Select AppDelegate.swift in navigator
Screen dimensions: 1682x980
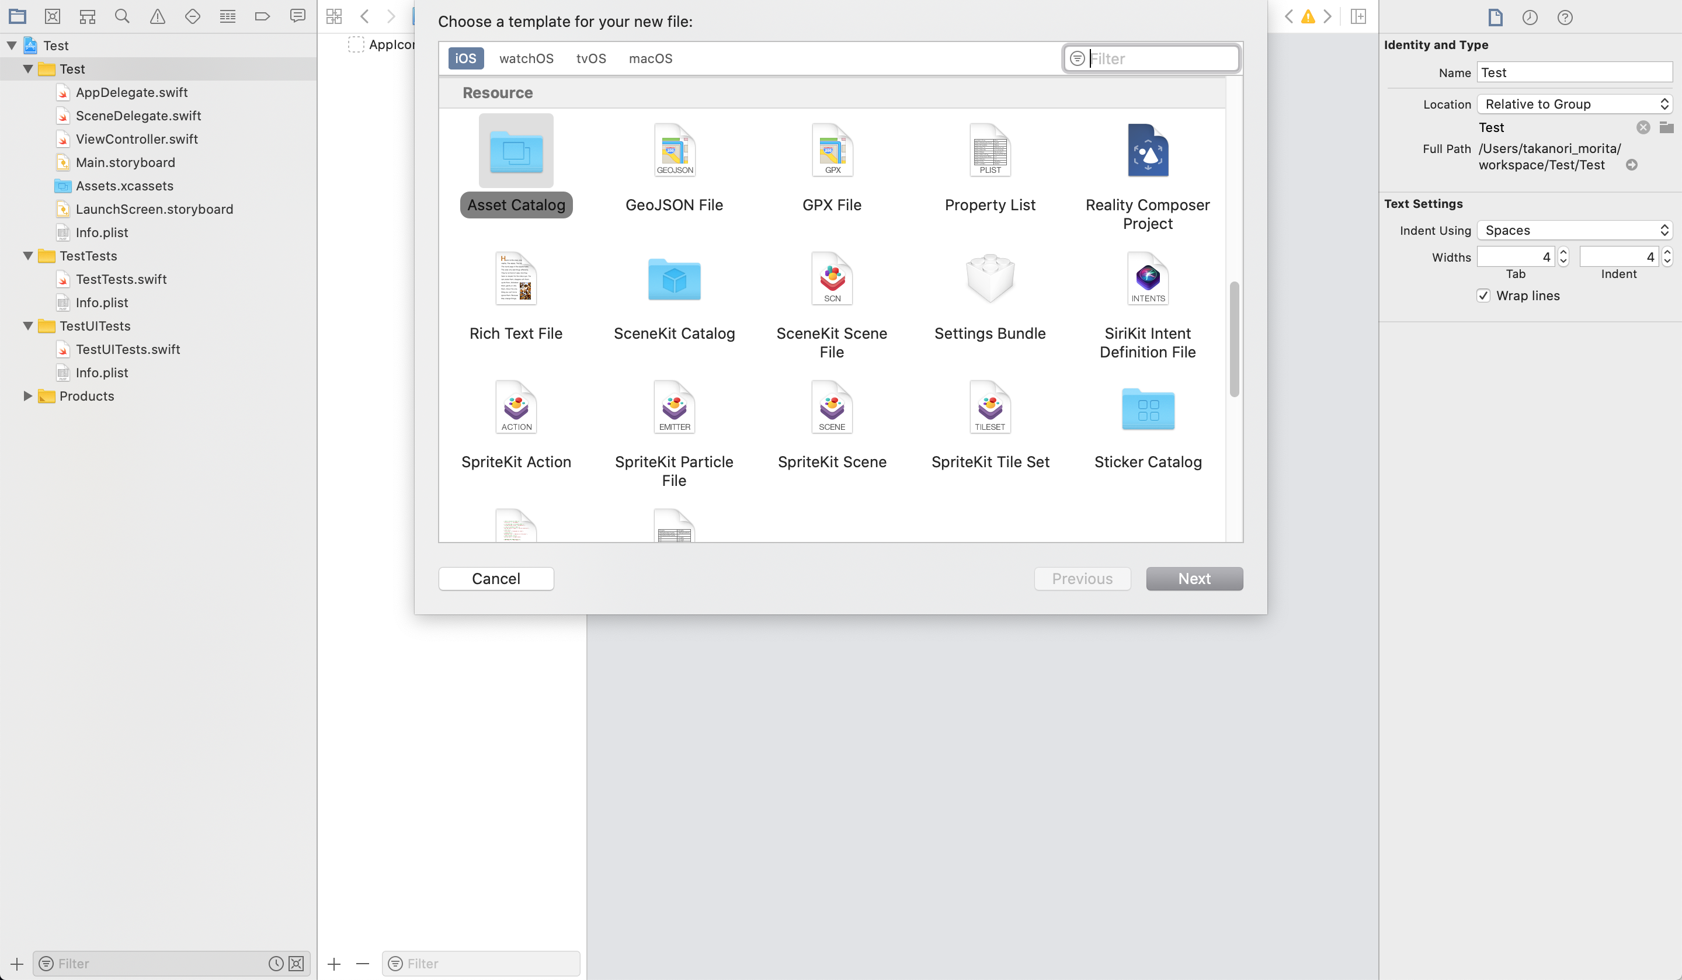pos(131,92)
